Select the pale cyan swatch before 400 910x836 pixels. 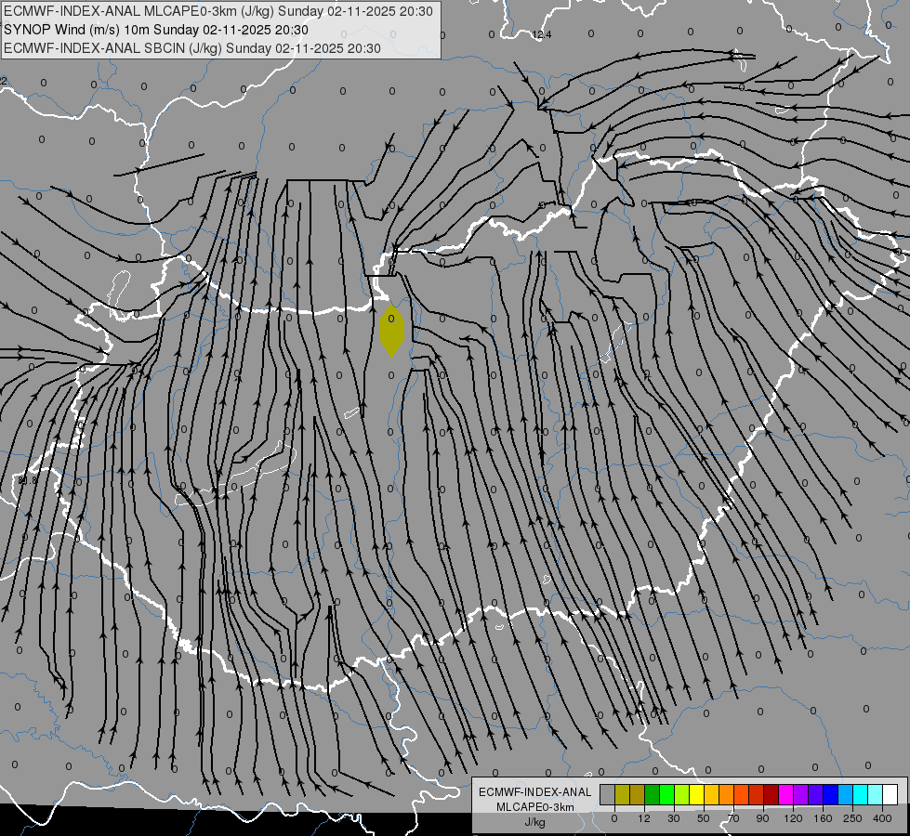[x=876, y=794]
